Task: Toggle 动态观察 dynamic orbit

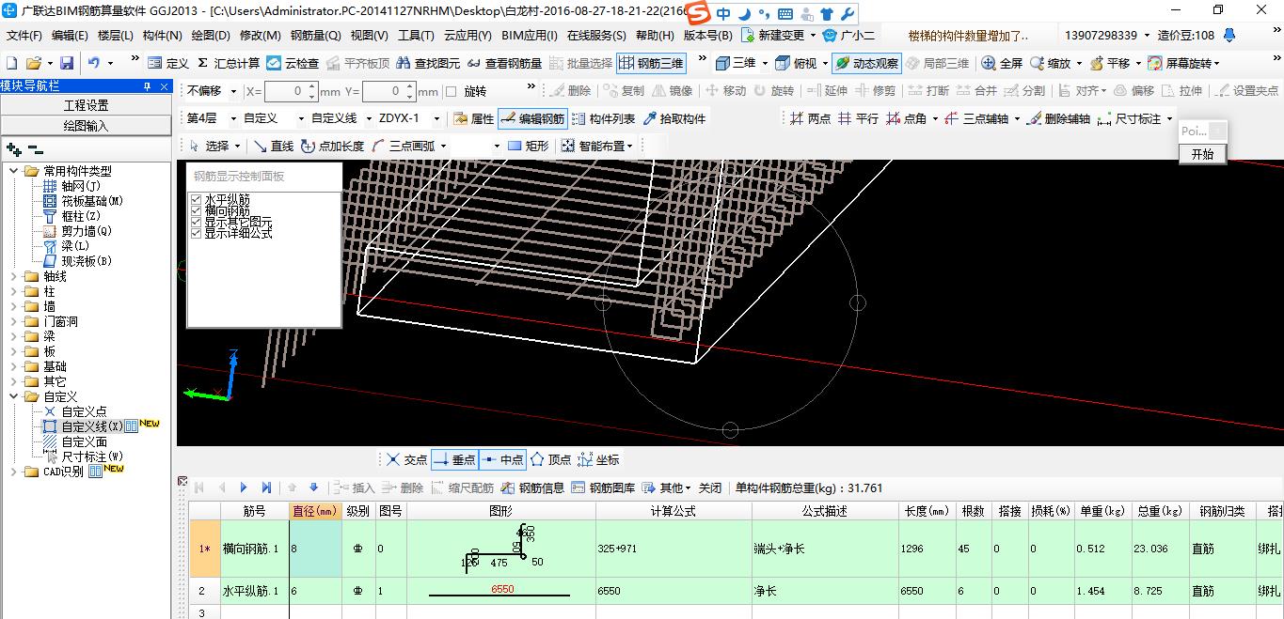Action: [x=866, y=63]
